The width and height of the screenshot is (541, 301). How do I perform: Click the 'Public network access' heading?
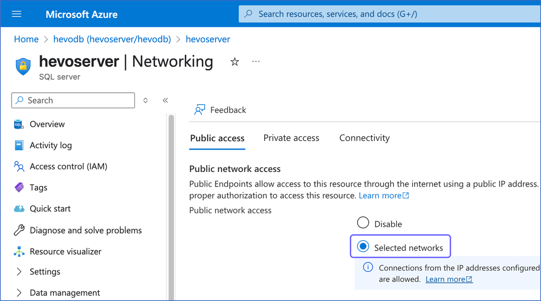pos(235,169)
